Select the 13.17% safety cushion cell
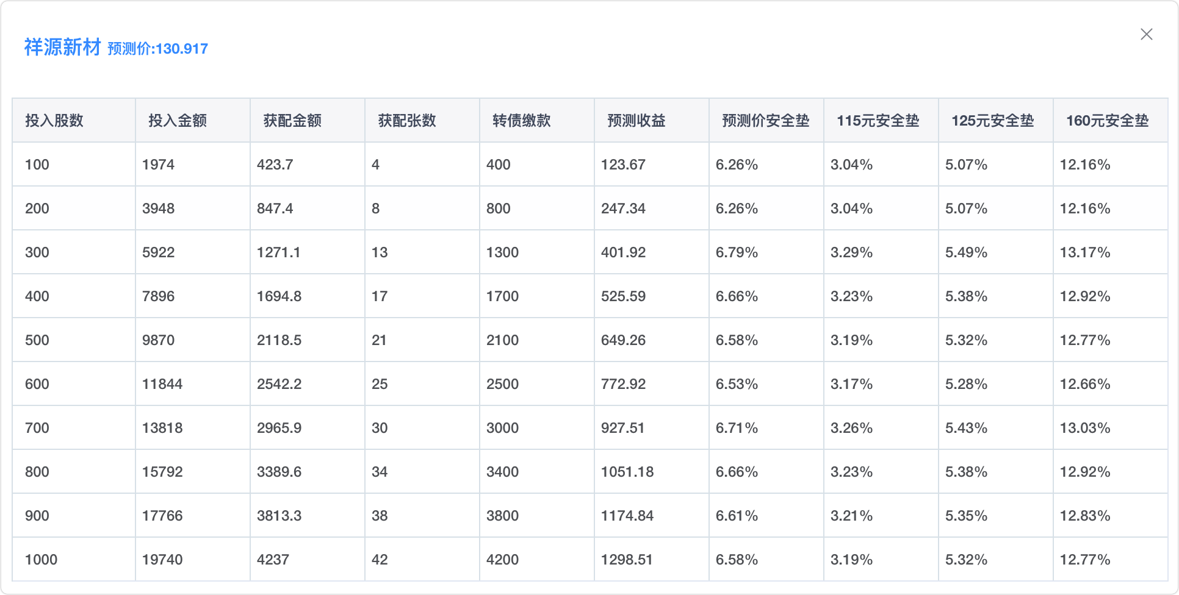 click(1084, 252)
